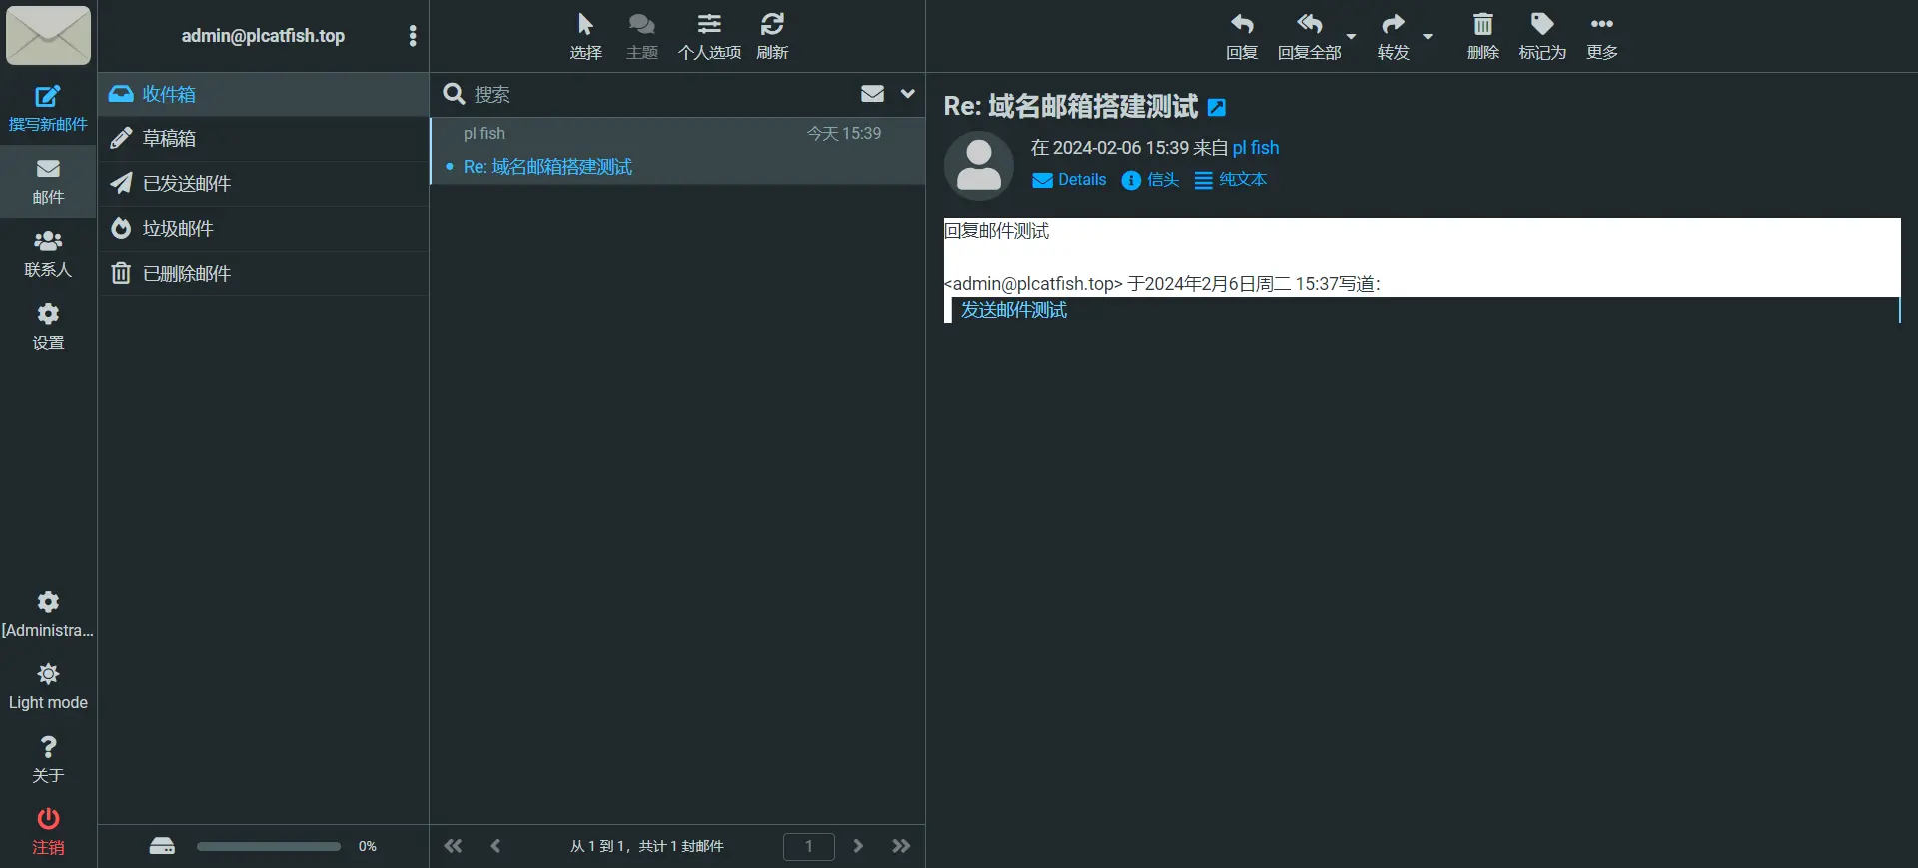Compose a new mail (撰写新邮件)
The image size is (1918, 868).
48,109
